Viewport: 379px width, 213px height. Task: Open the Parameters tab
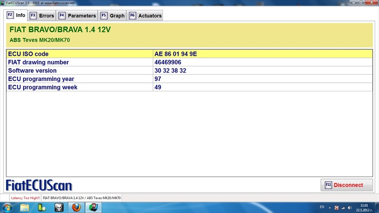tap(77, 16)
